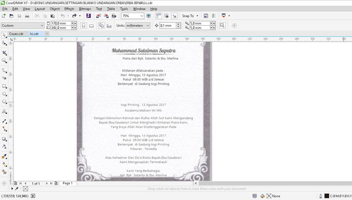Select the Text tool
The width and height of the screenshot is (352, 200).
pyautogui.click(x=4, y=112)
